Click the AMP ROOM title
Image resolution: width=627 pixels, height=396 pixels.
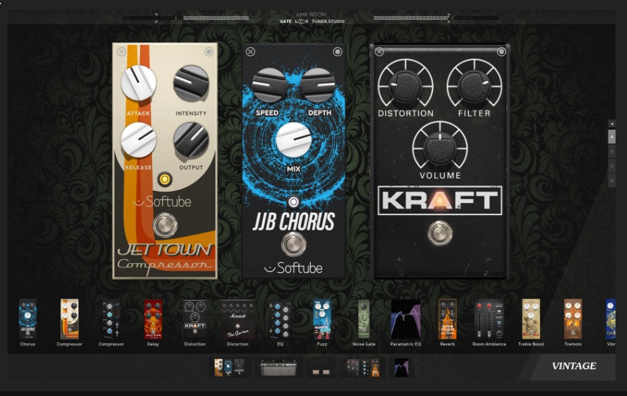(311, 15)
